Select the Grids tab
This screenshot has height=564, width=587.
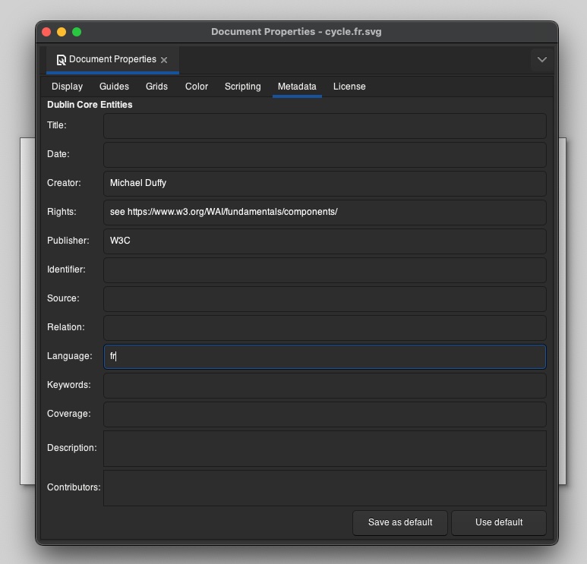pos(156,87)
